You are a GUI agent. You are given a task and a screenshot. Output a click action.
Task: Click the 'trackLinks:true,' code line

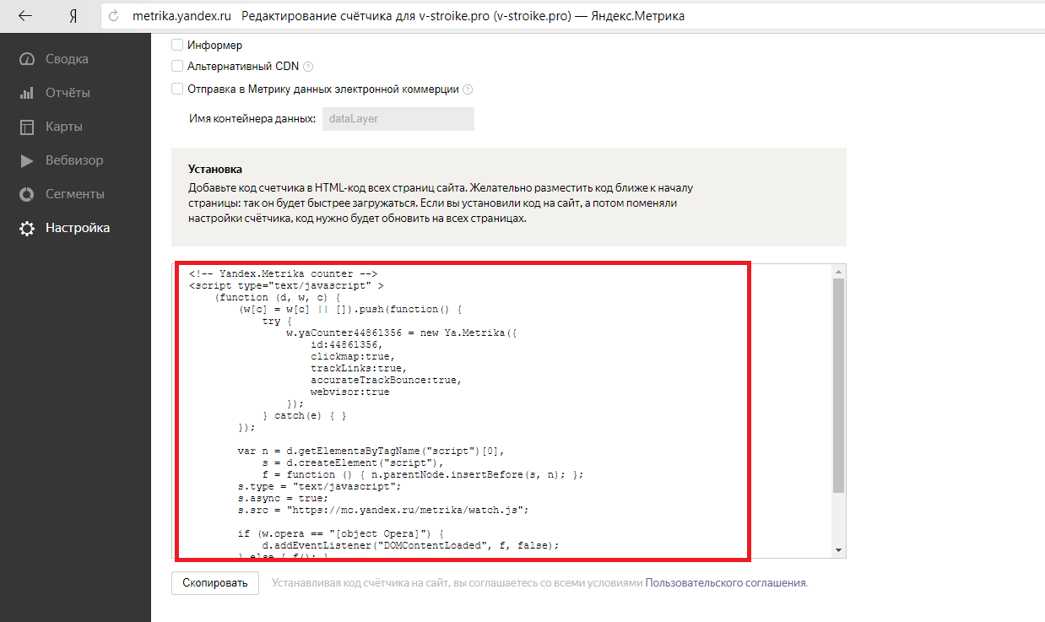point(359,368)
